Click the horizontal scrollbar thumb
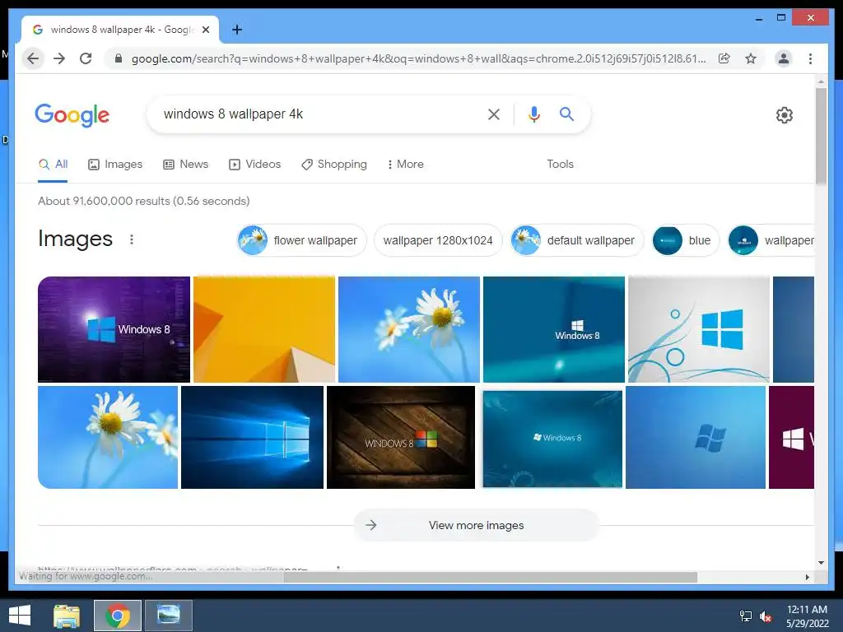843x632 pixels. point(490,577)
